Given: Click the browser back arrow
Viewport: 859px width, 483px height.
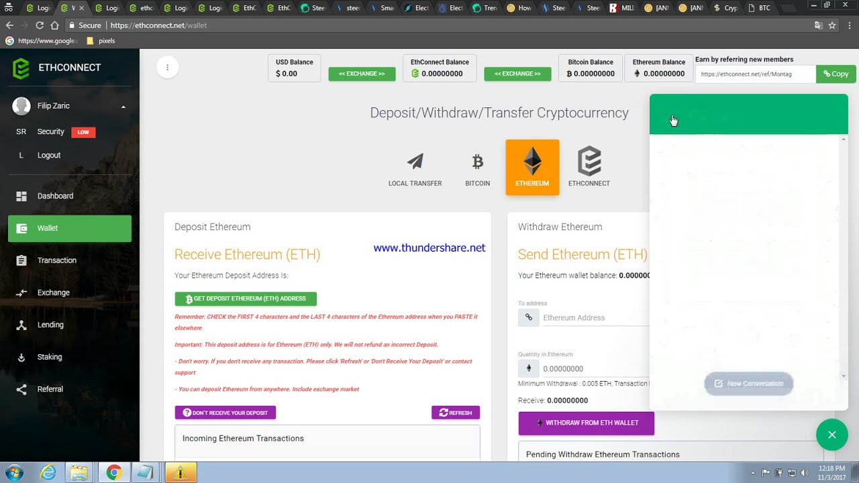Looking at the screenshot, I should (x=9, y=25).
